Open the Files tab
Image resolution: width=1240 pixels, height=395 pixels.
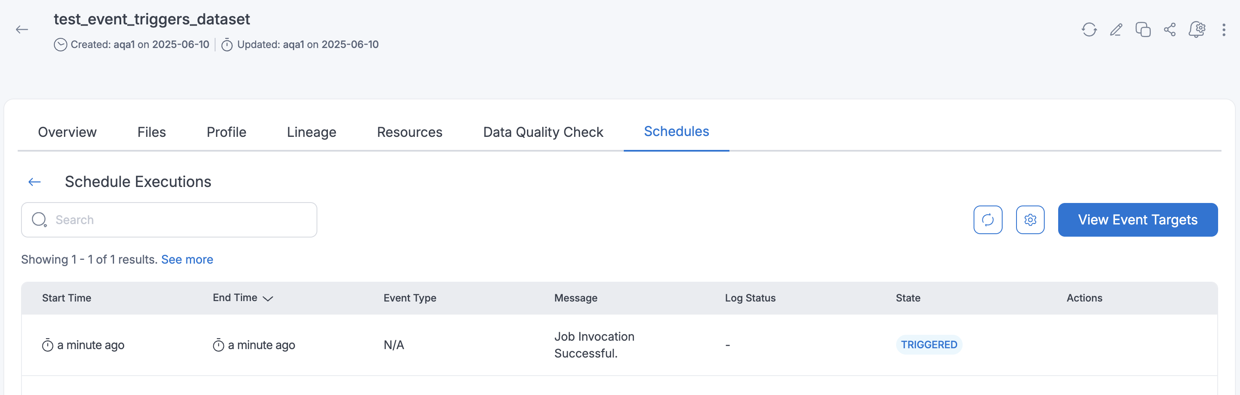(x=152, y=132)
